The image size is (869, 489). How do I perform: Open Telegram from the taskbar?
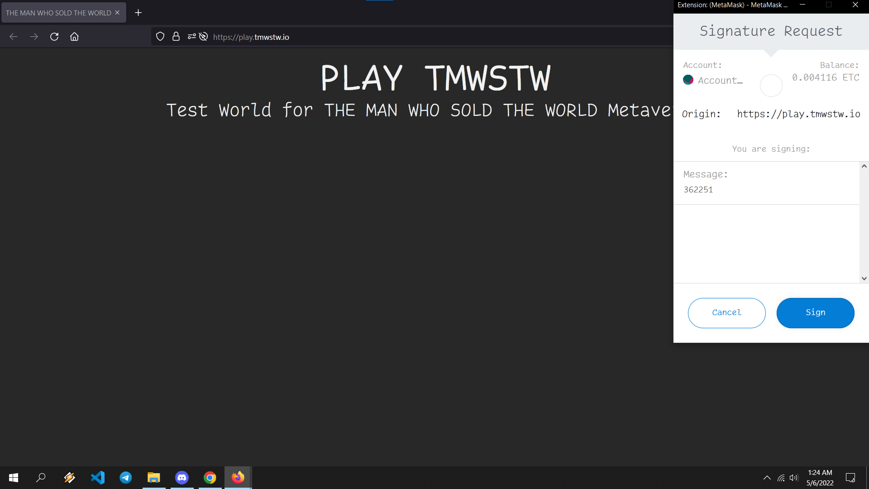click(x=126, y=478)
